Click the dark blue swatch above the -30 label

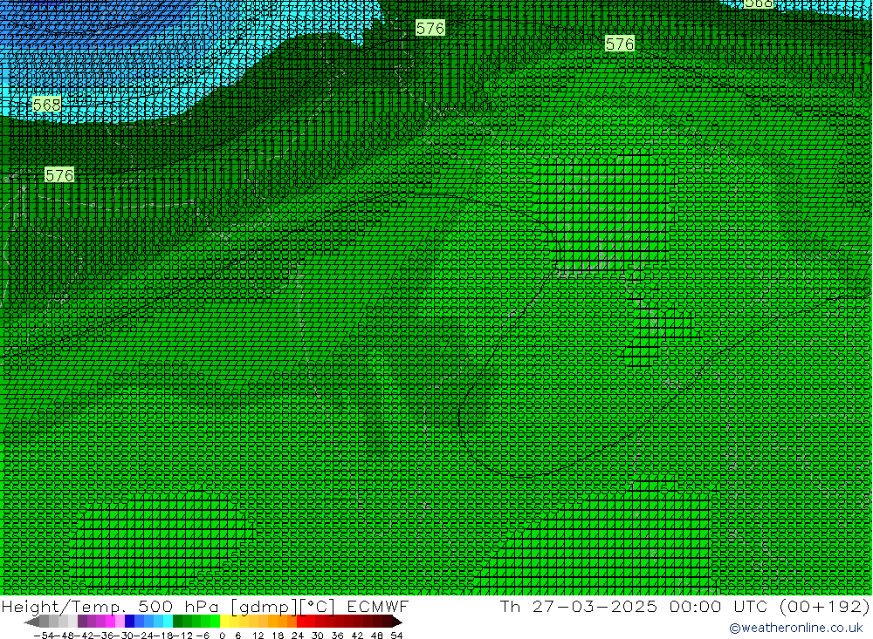(129, 622)
